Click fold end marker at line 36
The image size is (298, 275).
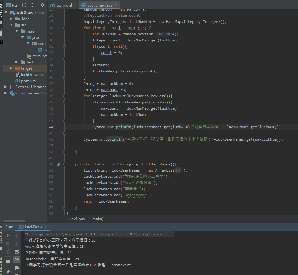click(65, 77)
